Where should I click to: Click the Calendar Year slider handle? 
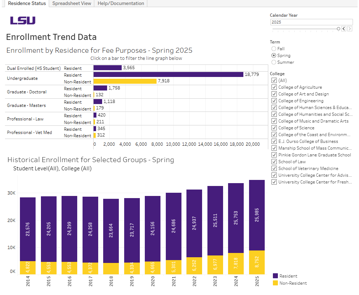[338, 29]
